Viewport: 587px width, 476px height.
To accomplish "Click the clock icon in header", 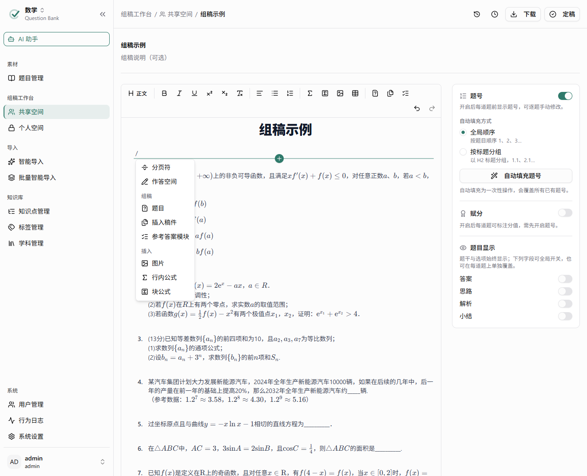I will click(x=495, y=14).
